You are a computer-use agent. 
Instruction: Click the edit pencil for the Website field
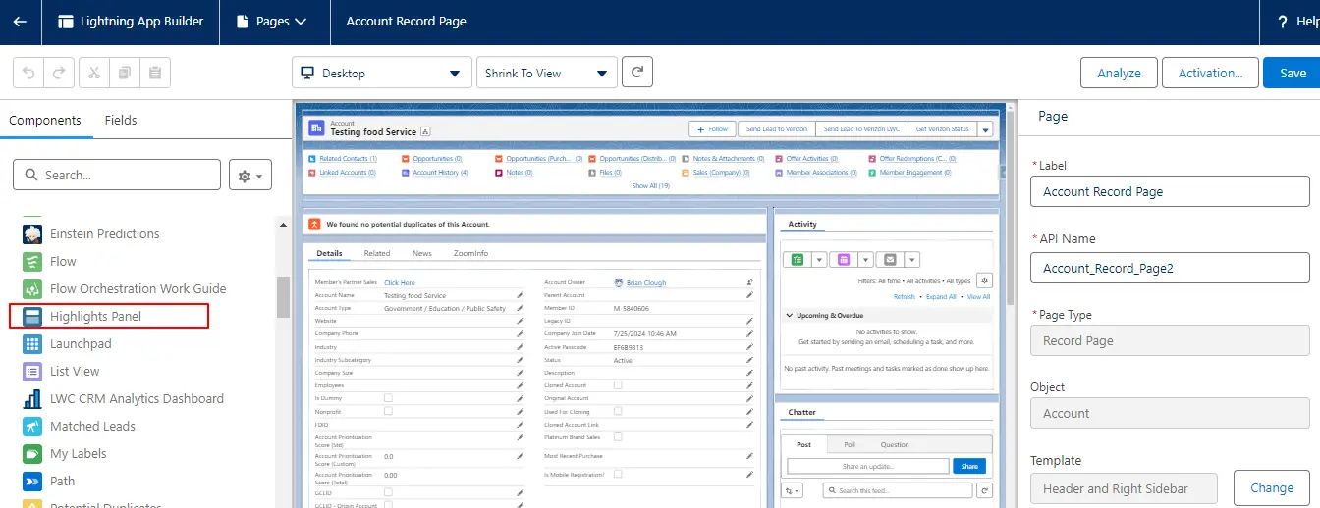[521, 321]
